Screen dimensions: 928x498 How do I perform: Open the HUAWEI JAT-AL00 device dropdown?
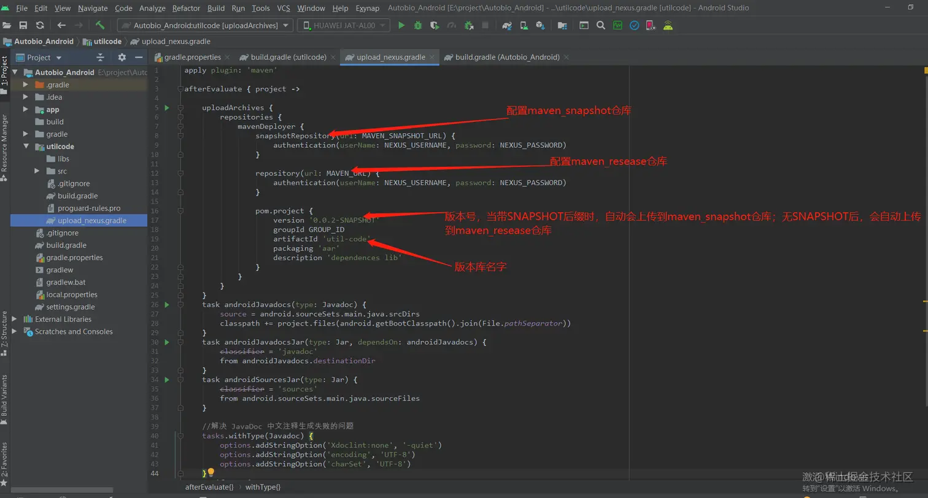point(344,25)
